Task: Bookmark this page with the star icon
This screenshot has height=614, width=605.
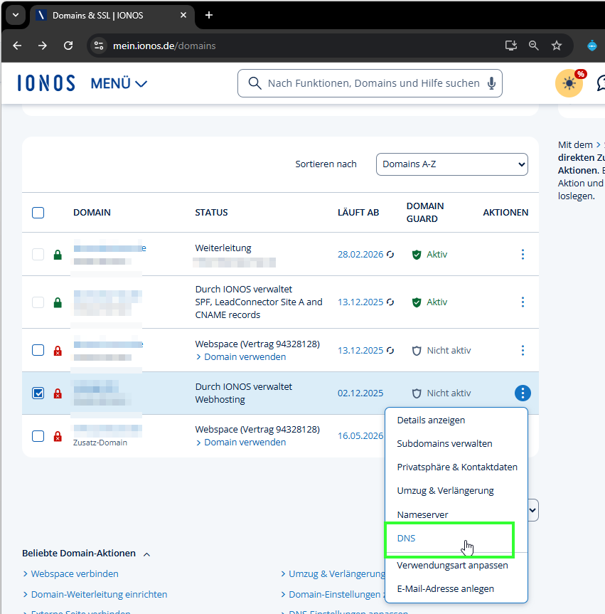Action: tap(557, 46)
